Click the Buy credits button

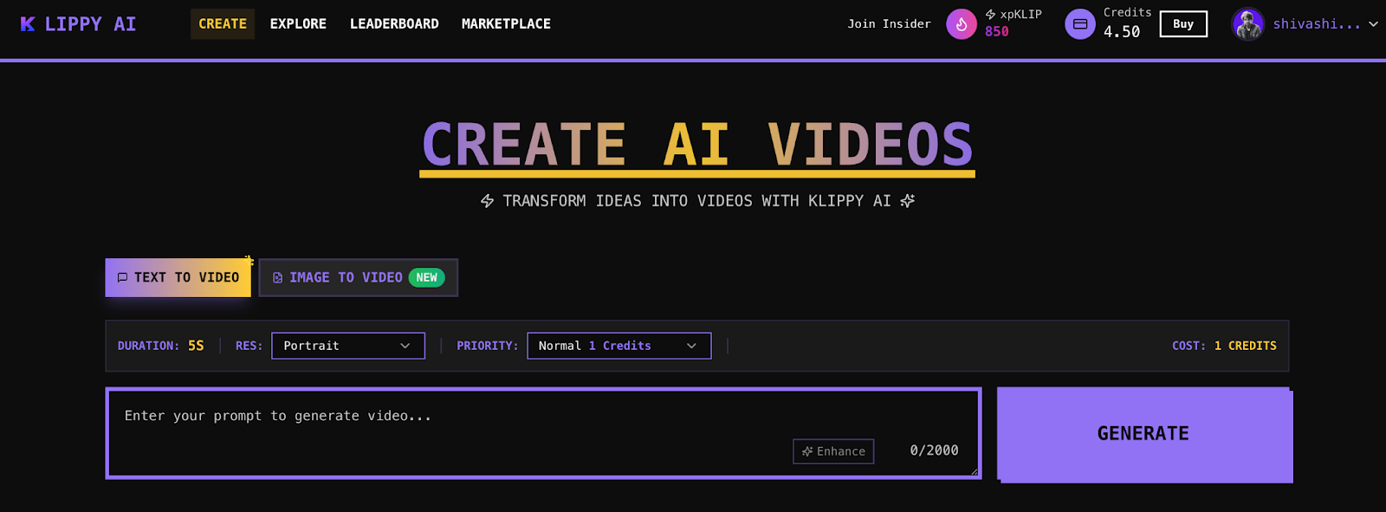tap(1183, 24)
